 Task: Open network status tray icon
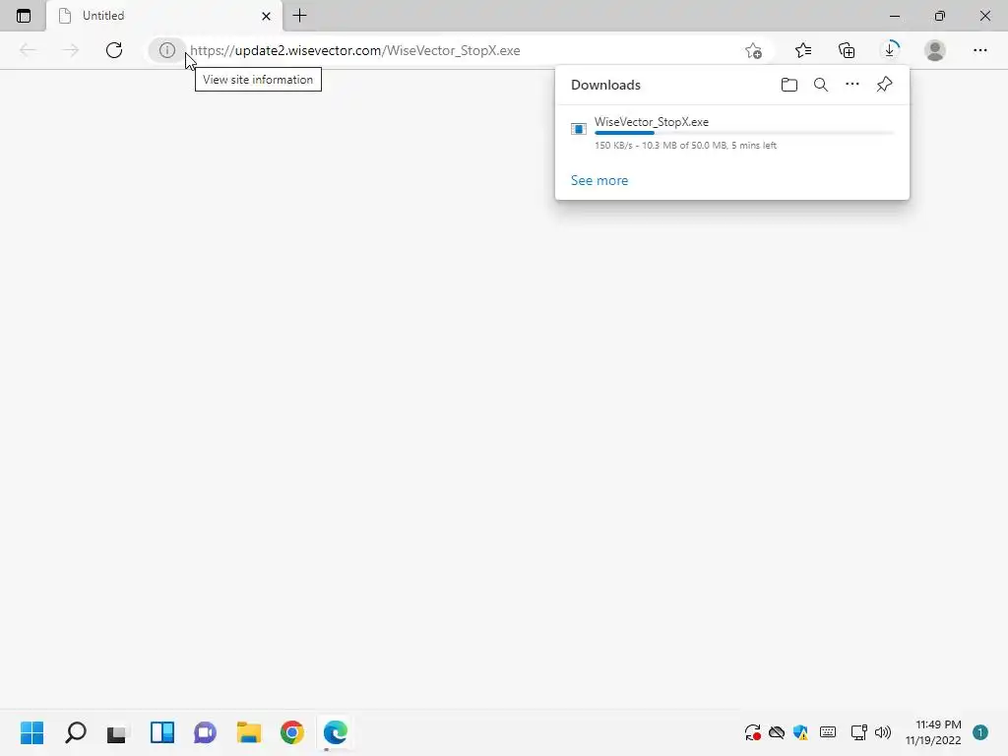click(x=858, y=732)
